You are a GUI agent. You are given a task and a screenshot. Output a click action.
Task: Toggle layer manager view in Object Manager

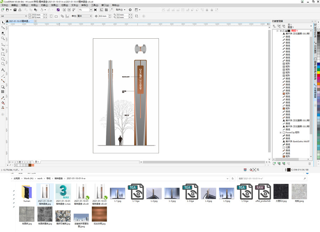[x=284, y=26]
